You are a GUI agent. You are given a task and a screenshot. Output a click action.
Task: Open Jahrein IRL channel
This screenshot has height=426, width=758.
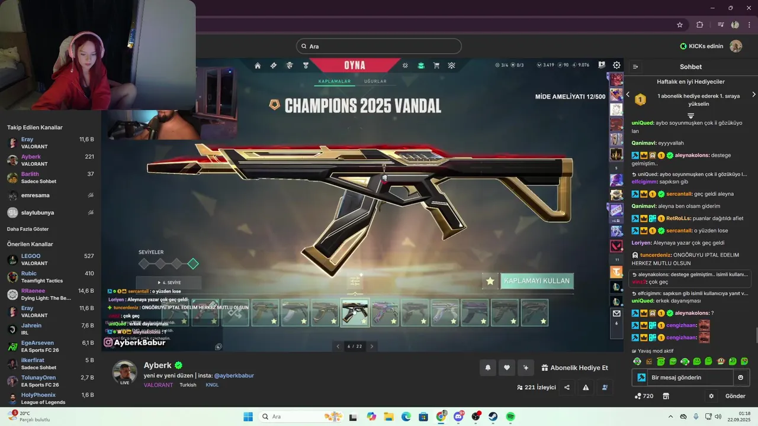[x=50, y=329]
